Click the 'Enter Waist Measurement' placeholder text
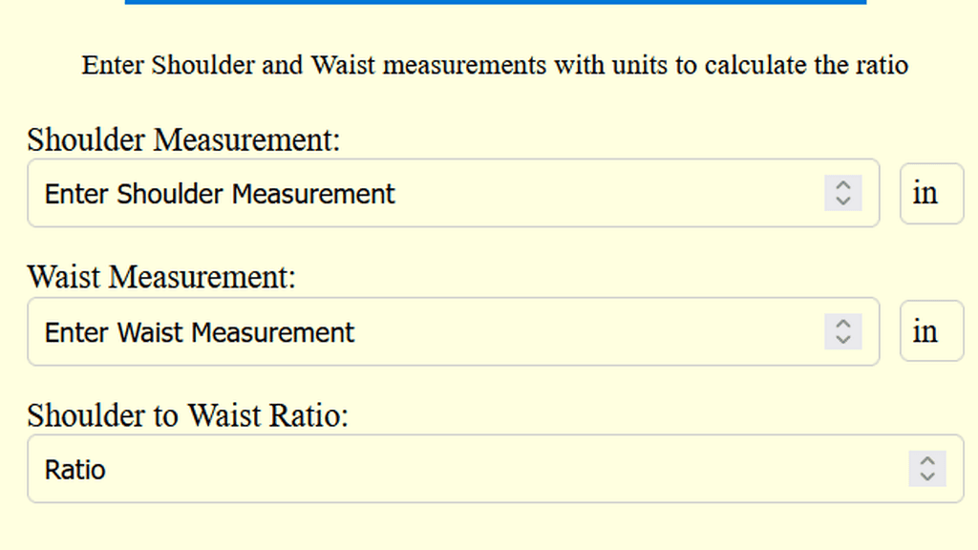The image size is (978, 550). coord(200,332)
